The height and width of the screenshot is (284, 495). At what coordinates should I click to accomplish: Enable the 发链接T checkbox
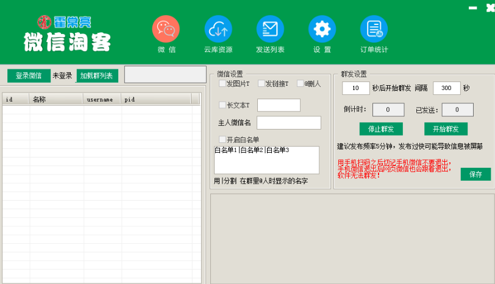261,83
